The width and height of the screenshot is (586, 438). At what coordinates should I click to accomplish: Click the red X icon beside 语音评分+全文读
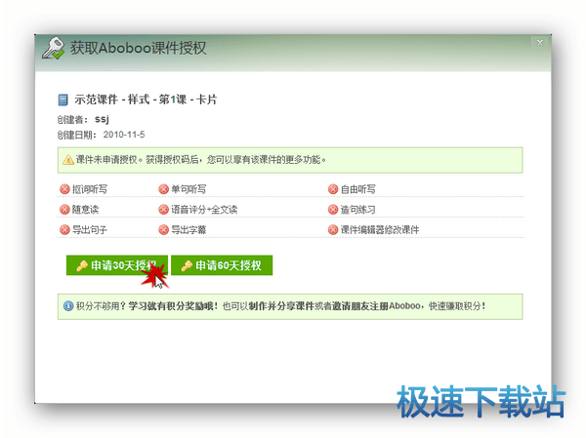click(164, 209)
